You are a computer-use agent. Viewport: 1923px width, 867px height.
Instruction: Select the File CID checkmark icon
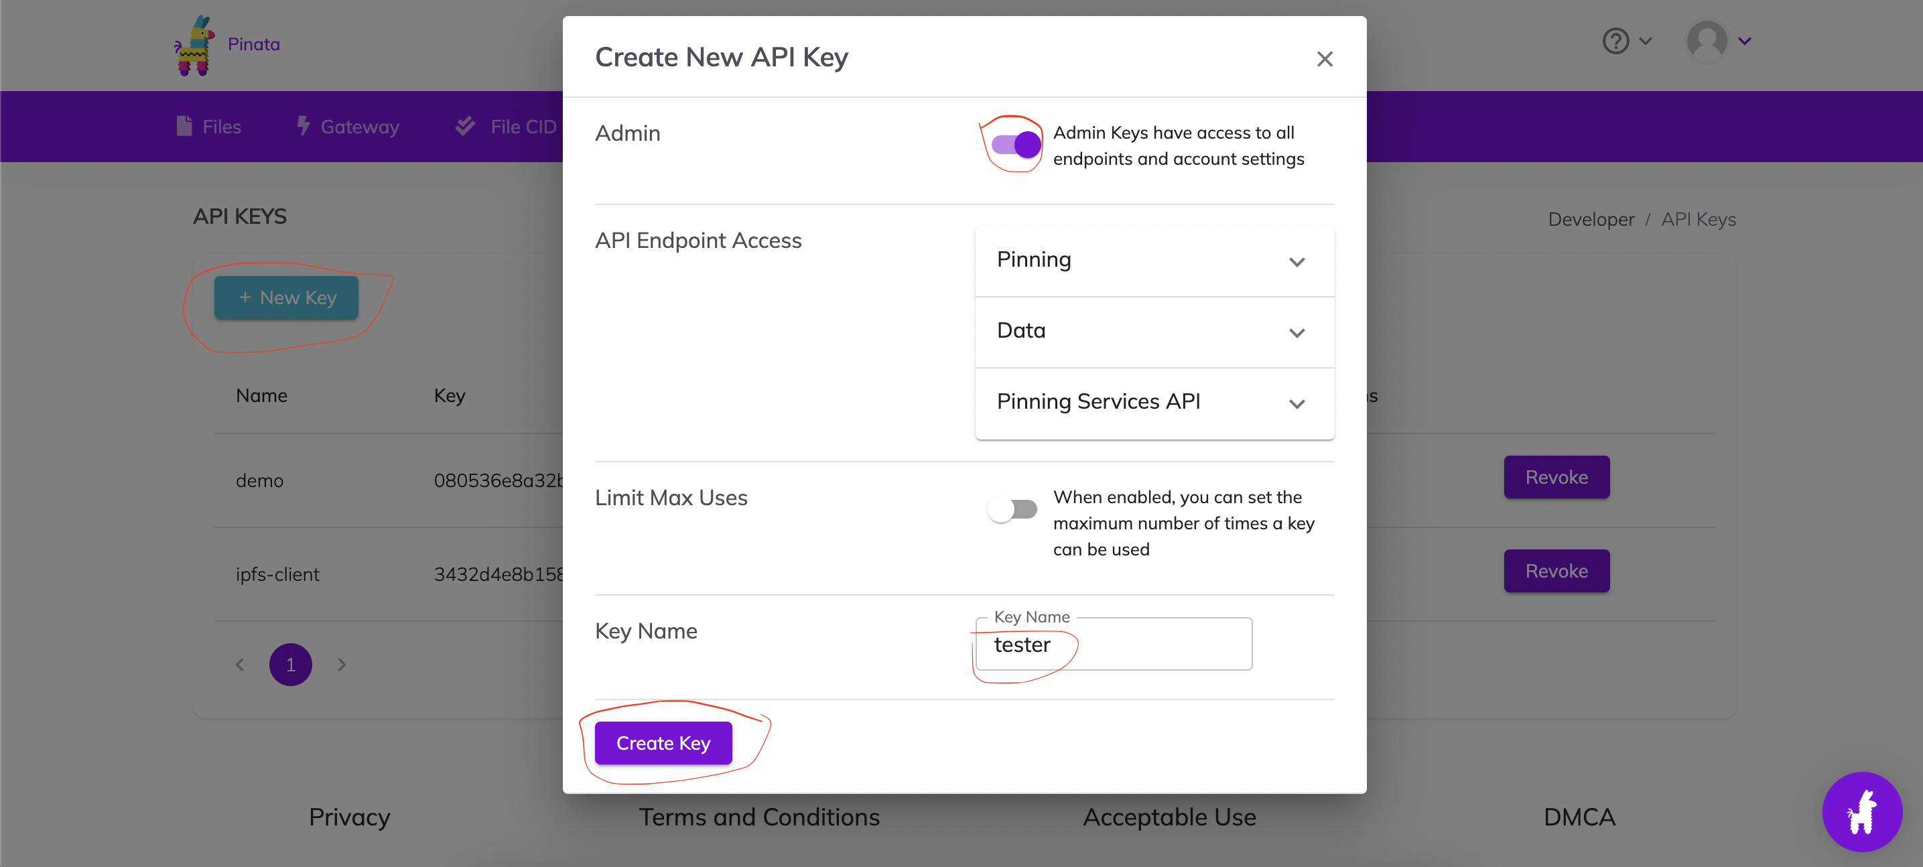point(466,125)
